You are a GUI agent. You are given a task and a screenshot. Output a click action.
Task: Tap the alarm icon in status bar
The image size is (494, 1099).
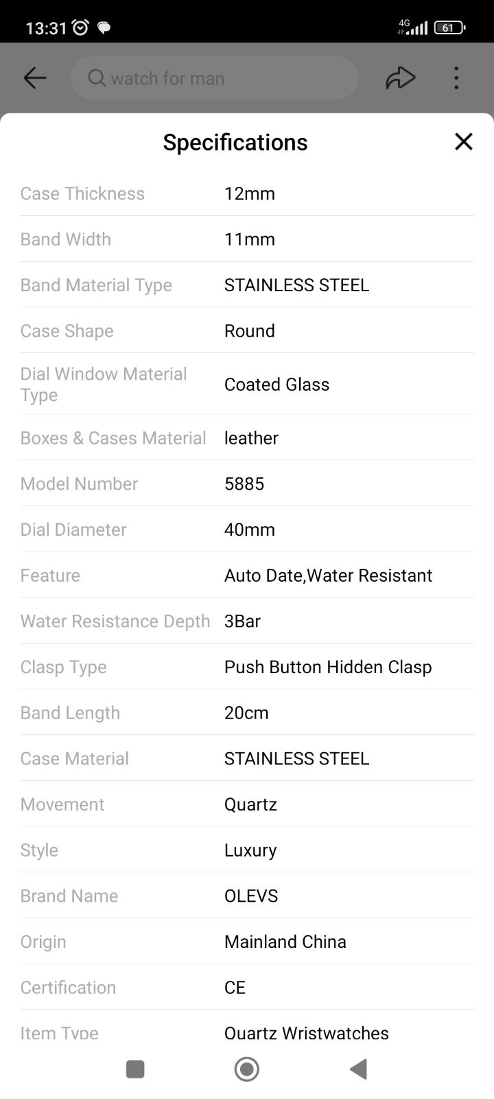(x=81, y=27)
